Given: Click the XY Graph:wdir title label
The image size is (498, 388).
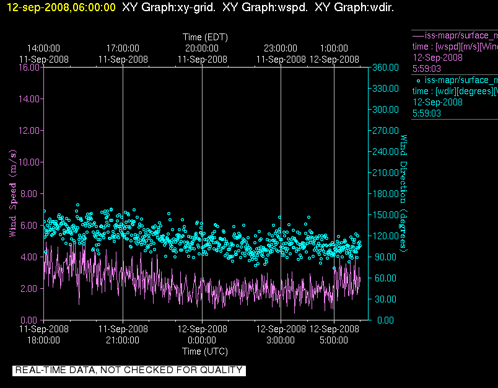Looking at the screenshot, I should click(x=354, y=7).
